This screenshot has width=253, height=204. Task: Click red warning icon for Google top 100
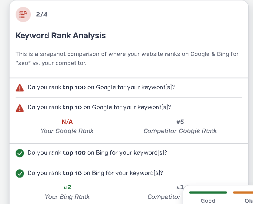(20, 88)
